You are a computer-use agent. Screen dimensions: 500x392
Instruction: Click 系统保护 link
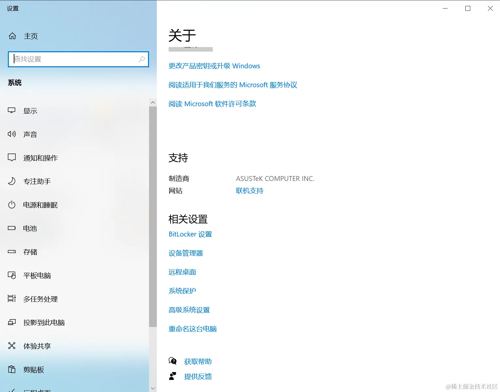(x=182, y=291)
